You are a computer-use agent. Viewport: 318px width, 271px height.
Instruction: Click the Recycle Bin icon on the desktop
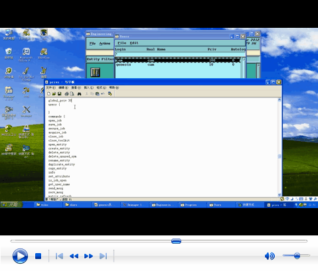(x=9, y=54)
